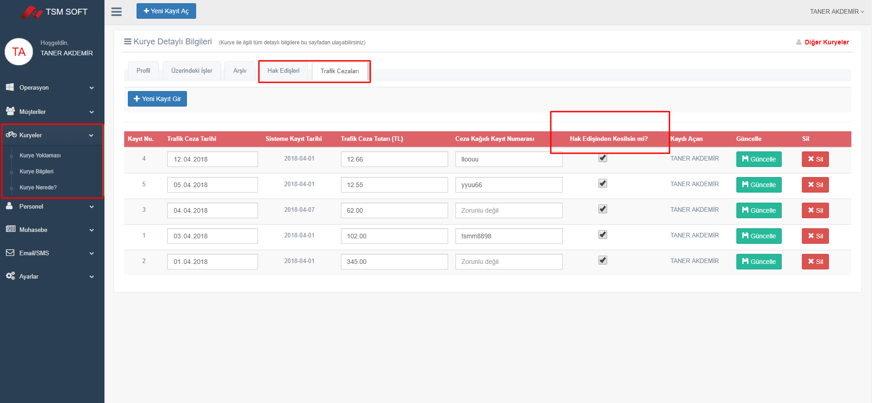Switch to the Hak Edişleri tab
872x403 pixels.
[283, 71]
